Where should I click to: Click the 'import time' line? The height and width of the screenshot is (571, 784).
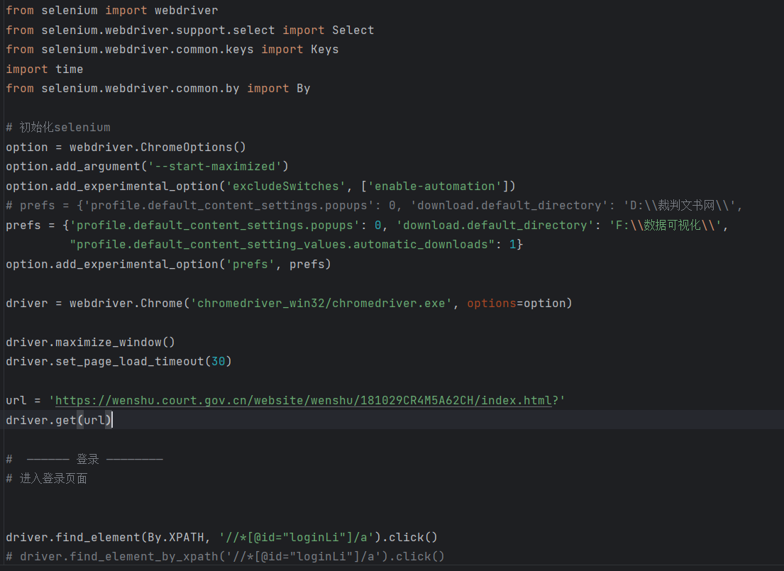44,69
